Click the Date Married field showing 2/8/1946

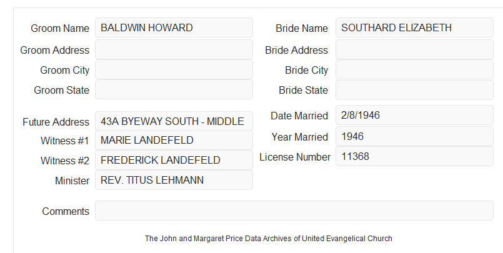[414, 115]
